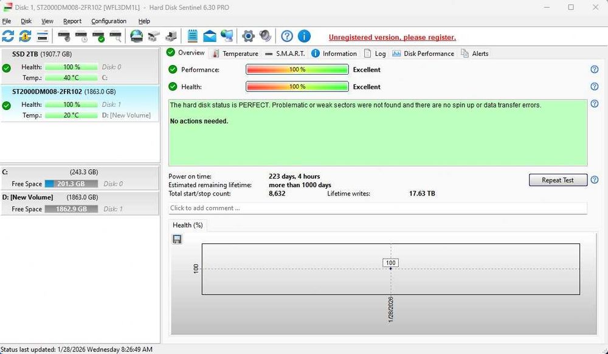Click help icon beside status text box
The width and height of the screenshot is (608, 354).
click(x=595, y=104)
